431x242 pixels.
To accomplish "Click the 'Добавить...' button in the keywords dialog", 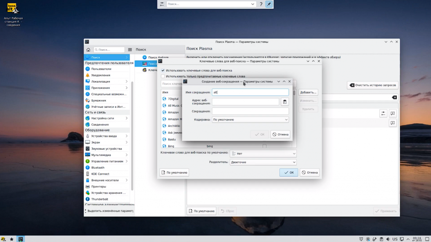I will click(308, 93).
